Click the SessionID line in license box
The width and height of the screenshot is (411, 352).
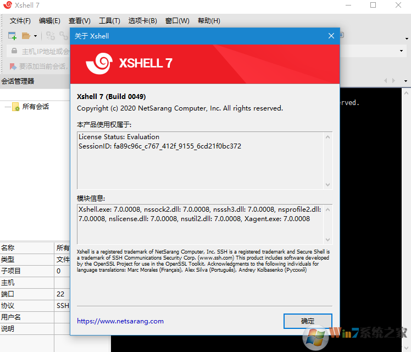point(160,146)
